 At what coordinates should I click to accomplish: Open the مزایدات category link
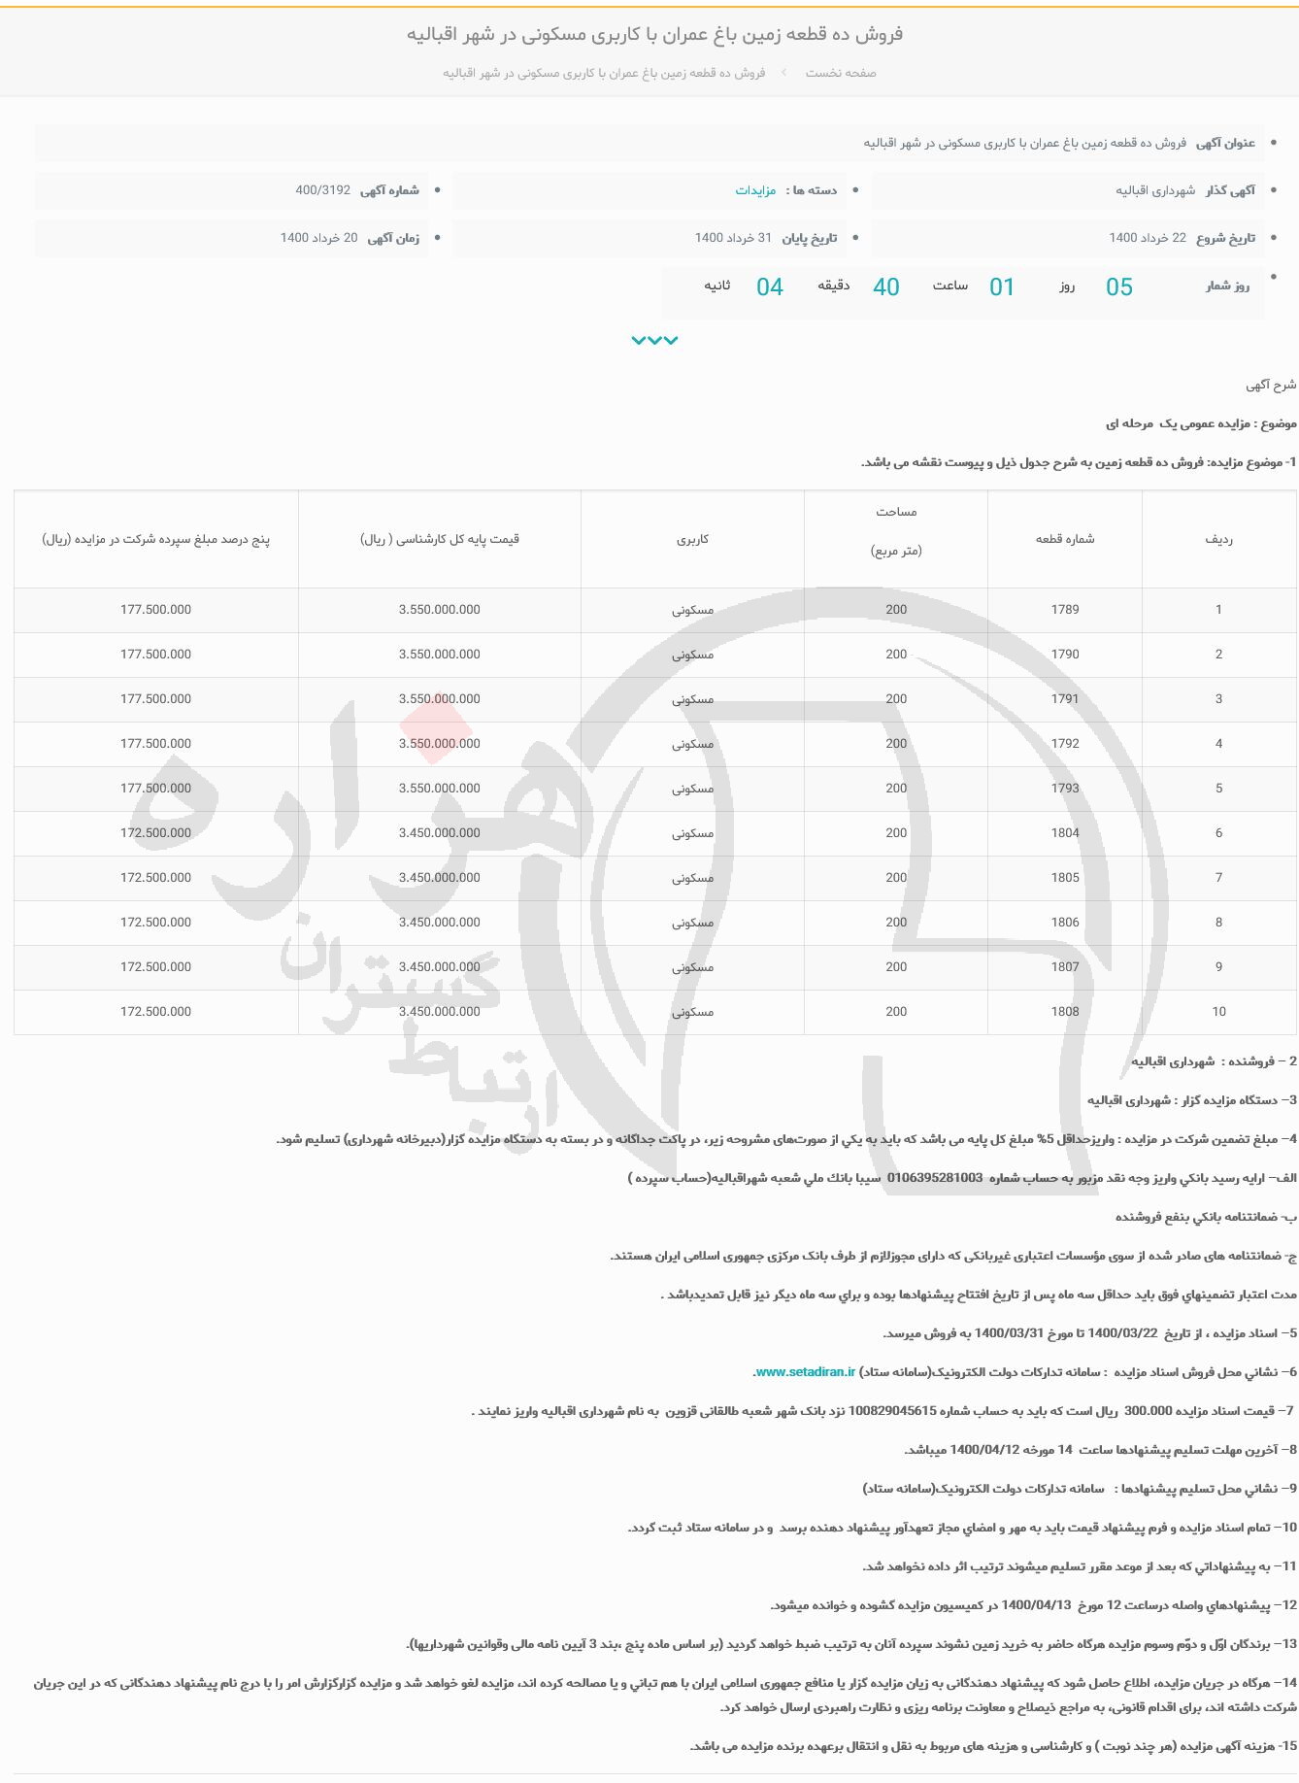(x=755, y=190)
